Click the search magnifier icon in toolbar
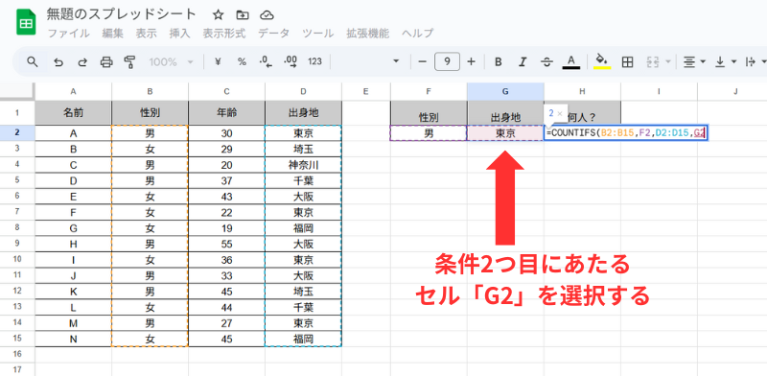The height and width of the screenshot is (376, 767). [33, 61]
